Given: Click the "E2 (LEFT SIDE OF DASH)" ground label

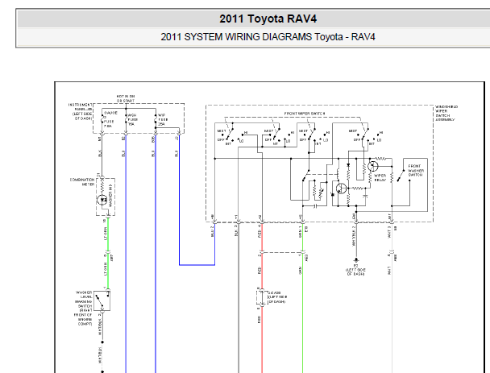Looking at the screenshot, I should [x=355, y=270].
